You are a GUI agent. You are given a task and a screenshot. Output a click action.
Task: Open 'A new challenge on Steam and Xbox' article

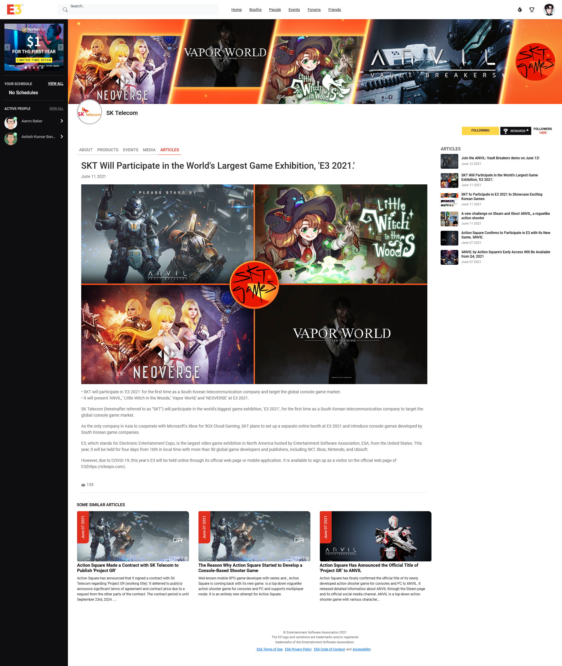(x=505, y=216)
